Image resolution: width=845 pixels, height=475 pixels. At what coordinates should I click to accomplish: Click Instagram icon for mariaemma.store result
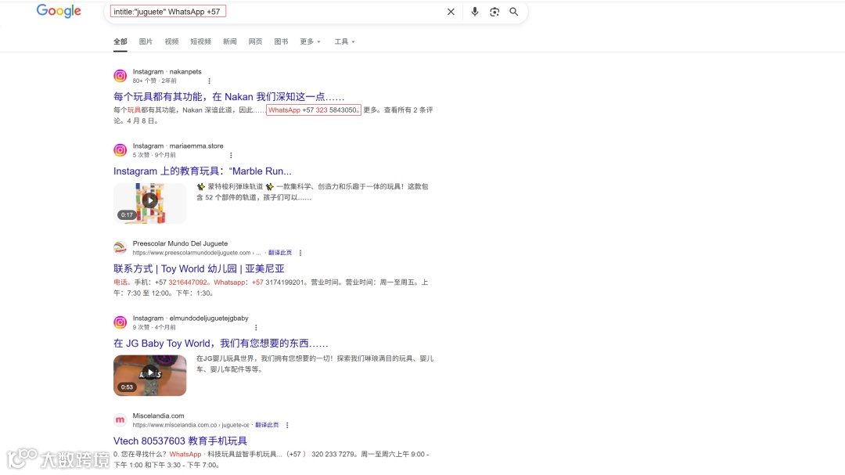pos(120,150)
